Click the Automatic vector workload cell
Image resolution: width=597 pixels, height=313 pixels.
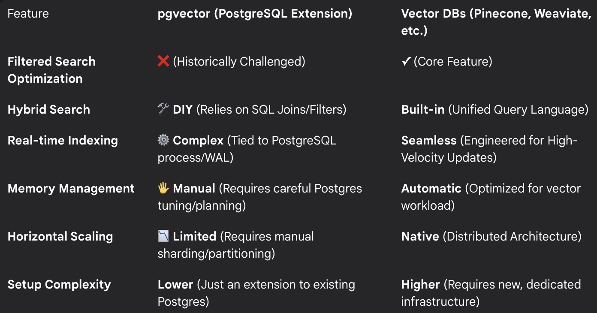coord(491,197)
